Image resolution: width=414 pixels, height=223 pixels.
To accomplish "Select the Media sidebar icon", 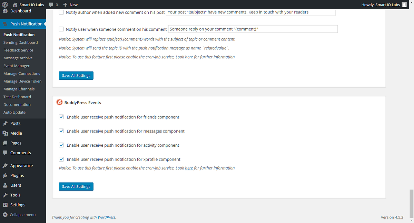I will coord(6,133).
